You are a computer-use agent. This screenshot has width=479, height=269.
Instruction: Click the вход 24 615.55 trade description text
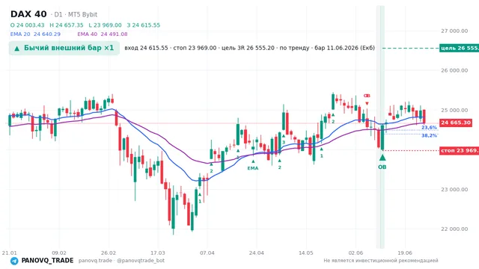tap(249, 48)
